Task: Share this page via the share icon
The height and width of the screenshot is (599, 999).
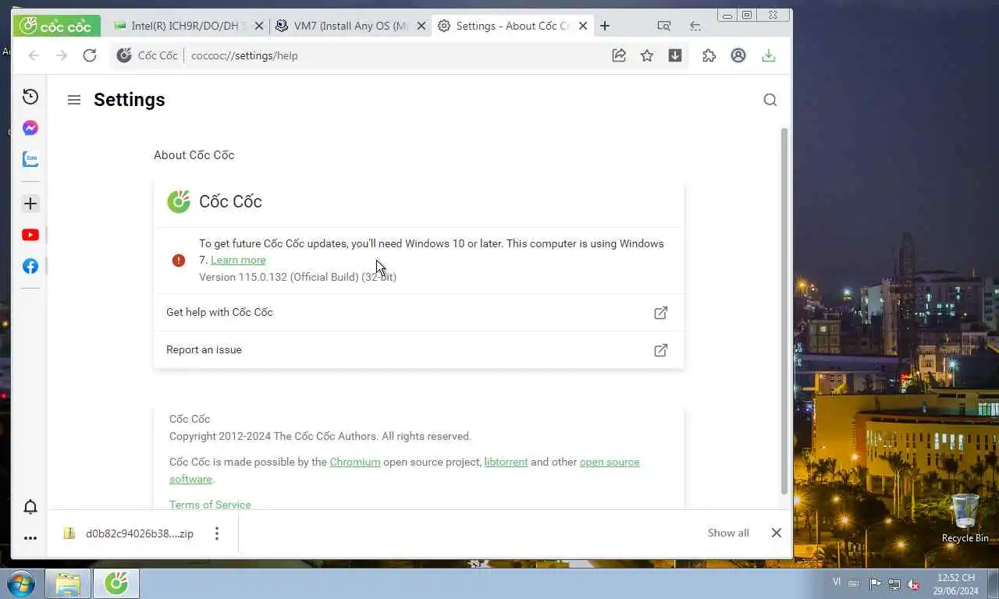Action: click(619, 55)
